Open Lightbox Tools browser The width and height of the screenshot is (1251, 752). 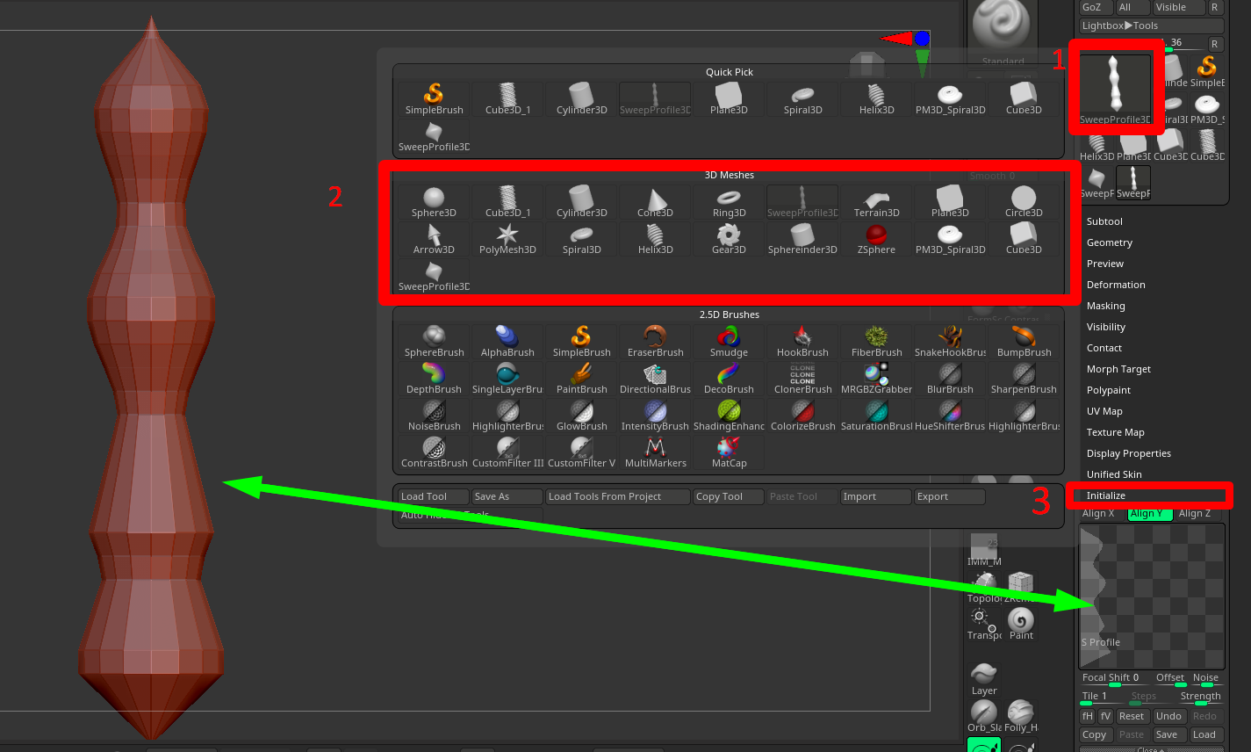click(x=1151, y=25)
